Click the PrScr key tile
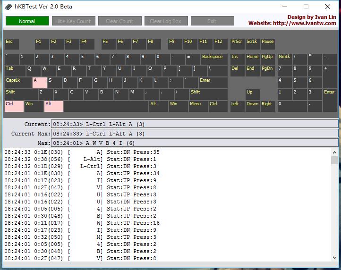This screenshot has width=341, height=270. point(237,44)
